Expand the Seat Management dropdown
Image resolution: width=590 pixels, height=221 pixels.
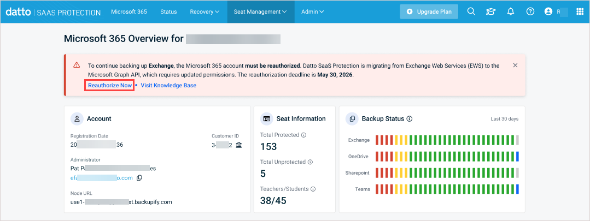tap(260, 11)
